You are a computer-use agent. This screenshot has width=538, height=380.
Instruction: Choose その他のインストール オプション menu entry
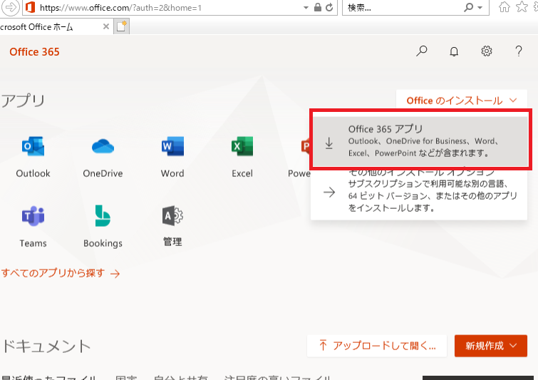[420, 191]
